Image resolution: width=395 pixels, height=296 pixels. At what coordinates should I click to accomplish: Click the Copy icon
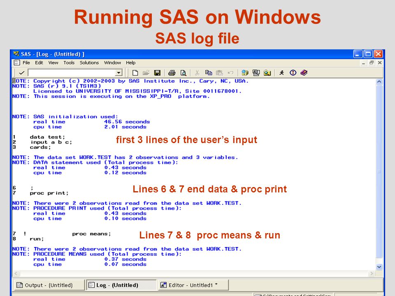(209, 73)
